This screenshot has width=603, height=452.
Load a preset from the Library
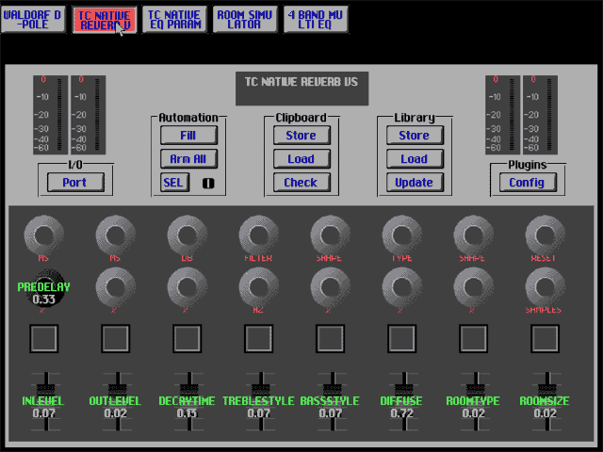[415, 159]
